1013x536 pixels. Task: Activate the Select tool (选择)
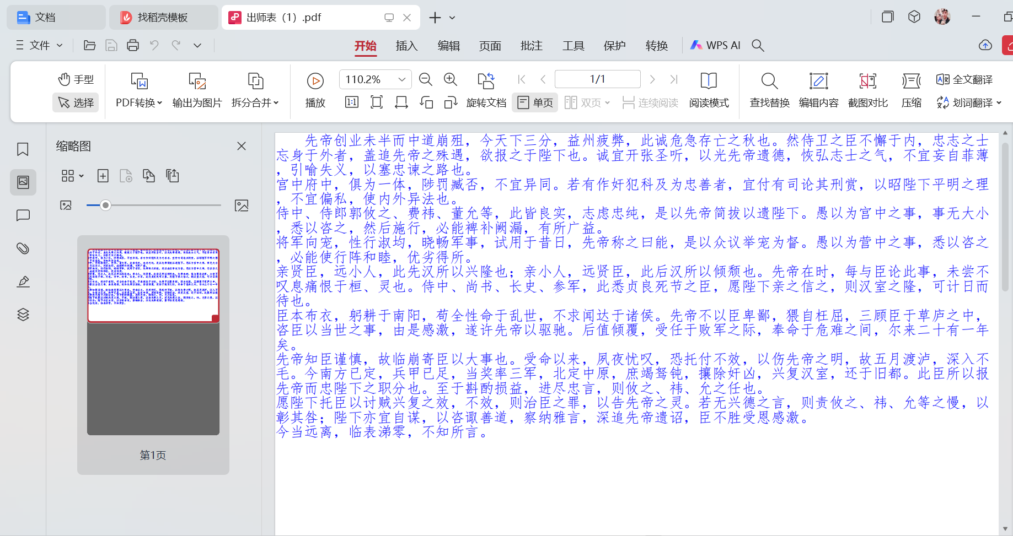click(76, 102)
